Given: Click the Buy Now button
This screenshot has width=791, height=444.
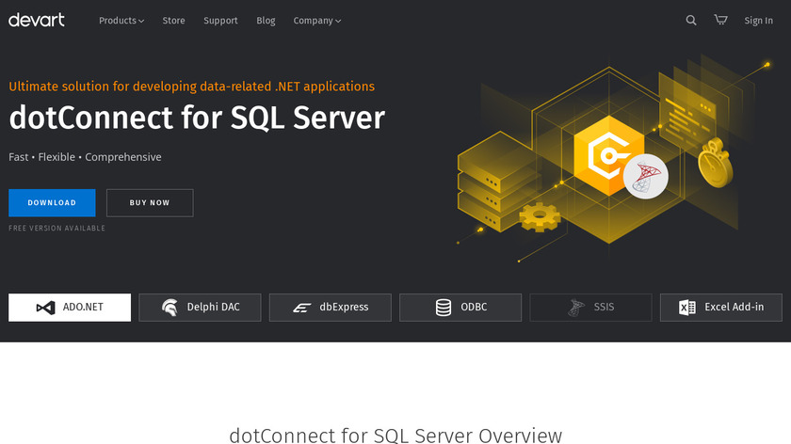Looking at the screenshot, I should 150,202.
